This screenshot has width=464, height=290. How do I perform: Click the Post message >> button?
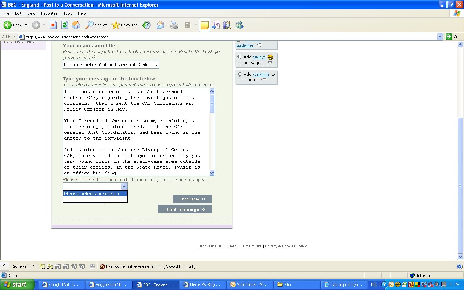click(185, 209)
